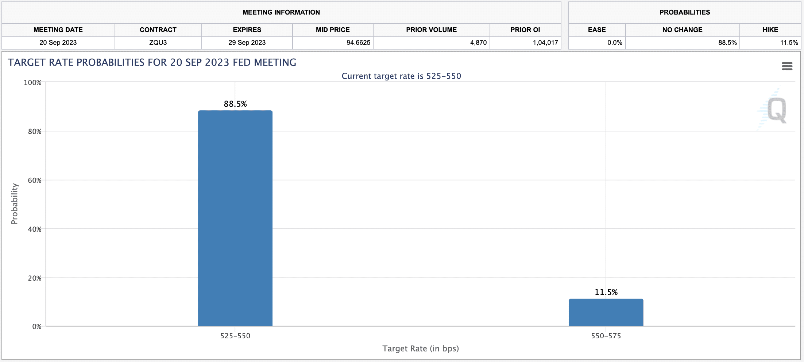Select the 4,870 prior volume cell

pyautogui.click(x=431, y=43)
